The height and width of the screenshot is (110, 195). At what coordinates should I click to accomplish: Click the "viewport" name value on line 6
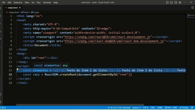[x=50, y=33]
